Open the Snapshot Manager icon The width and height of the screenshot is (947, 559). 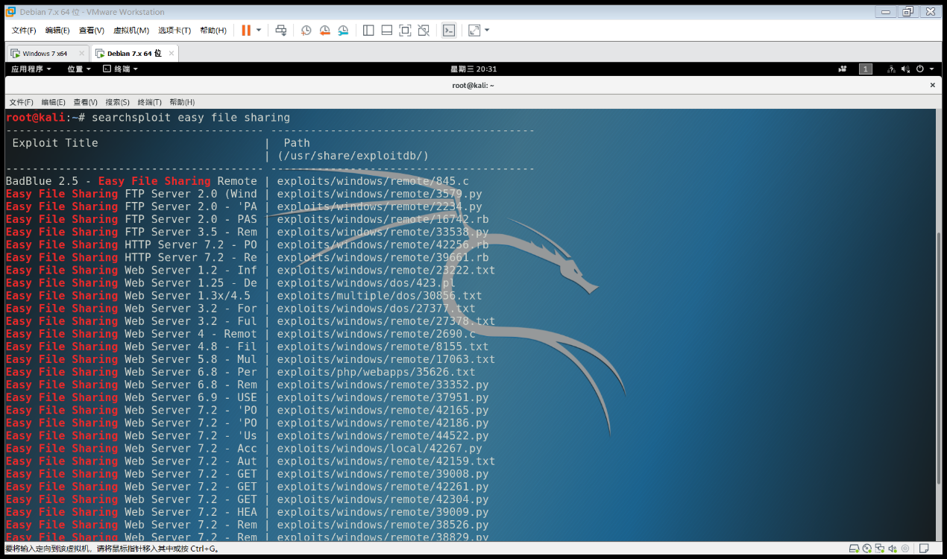click(x=343, y=30)
